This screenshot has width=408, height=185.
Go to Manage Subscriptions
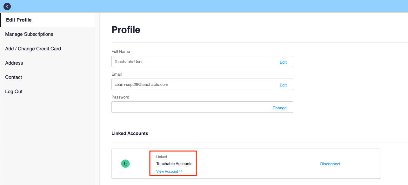pos(29,34)
